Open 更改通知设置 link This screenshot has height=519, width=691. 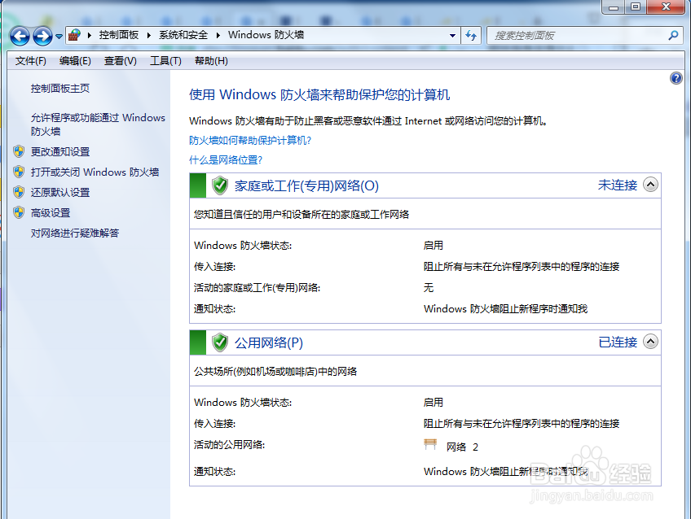point(60,152)
